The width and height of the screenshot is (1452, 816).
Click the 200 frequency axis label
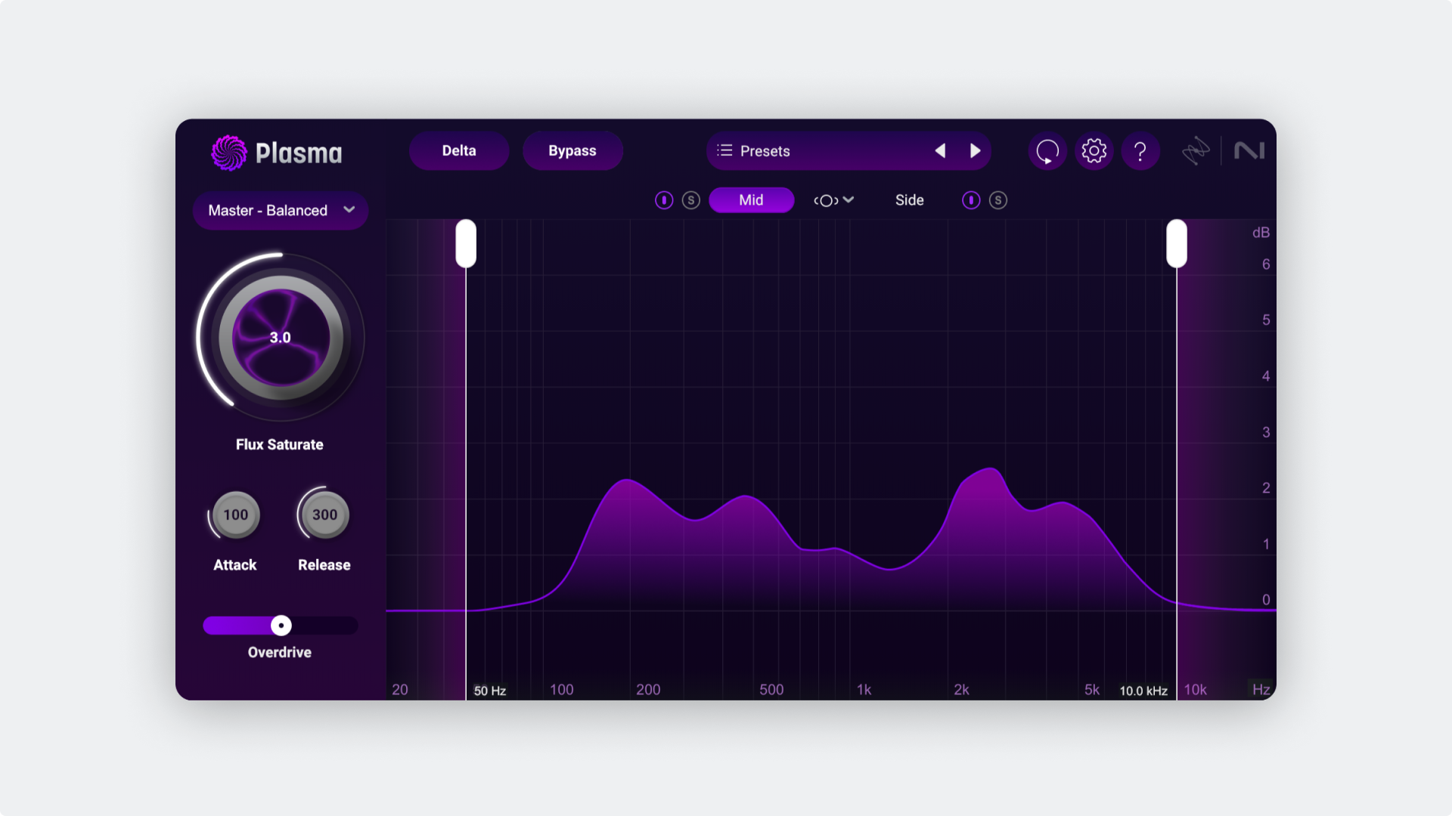coord(648,690)
